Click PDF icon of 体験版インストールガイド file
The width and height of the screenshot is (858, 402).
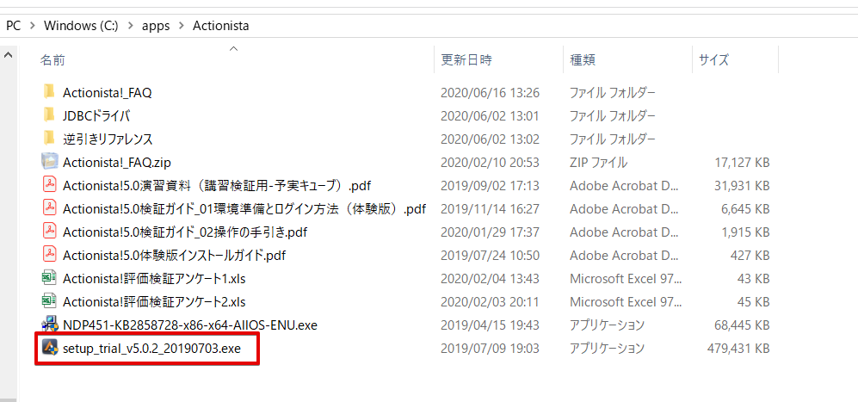point(50,255)
